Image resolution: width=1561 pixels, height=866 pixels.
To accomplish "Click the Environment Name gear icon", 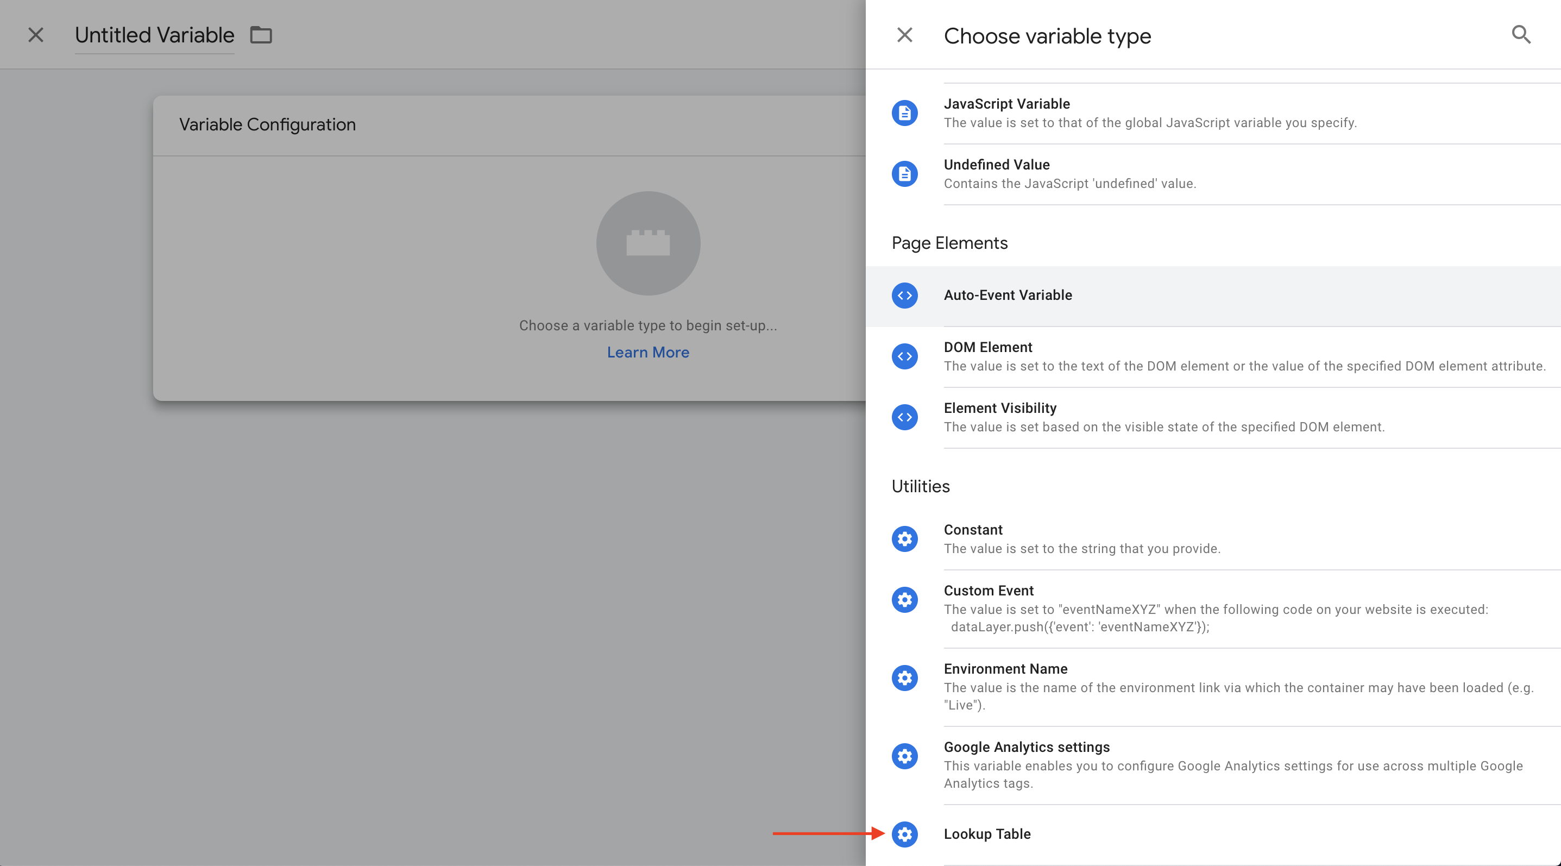I will tap(904, 678).
